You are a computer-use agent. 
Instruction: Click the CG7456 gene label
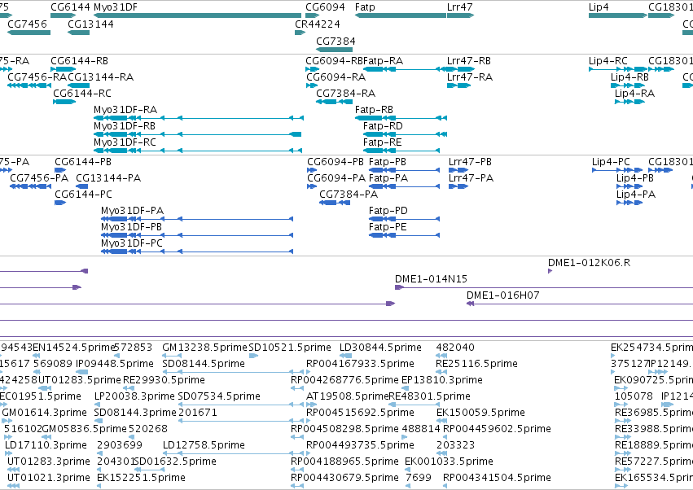coord(27,24)
